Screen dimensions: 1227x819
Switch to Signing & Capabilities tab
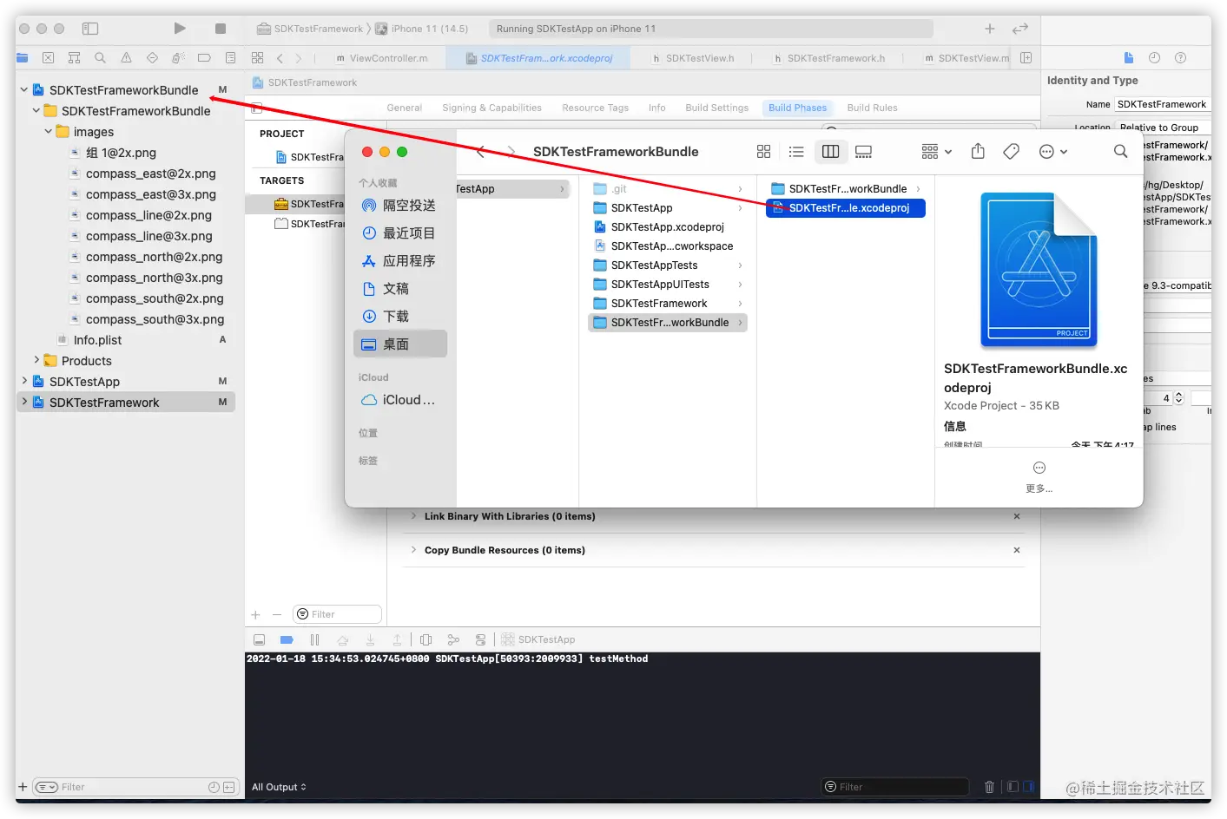491,108
